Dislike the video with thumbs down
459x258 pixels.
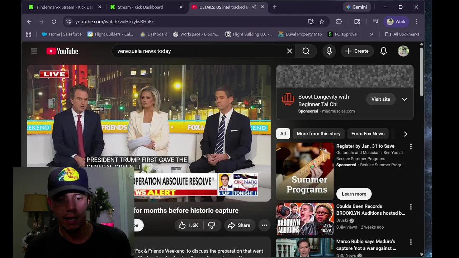212,225
